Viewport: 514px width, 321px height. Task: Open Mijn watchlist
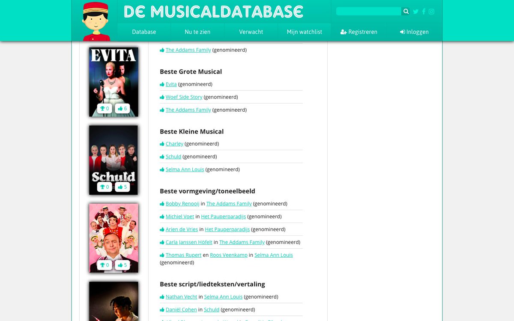(x=305, y=32)
